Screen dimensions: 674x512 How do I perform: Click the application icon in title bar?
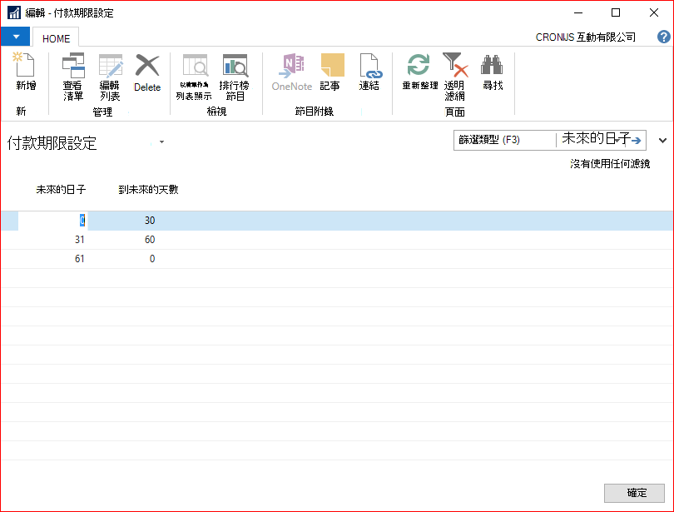[14, 12]
